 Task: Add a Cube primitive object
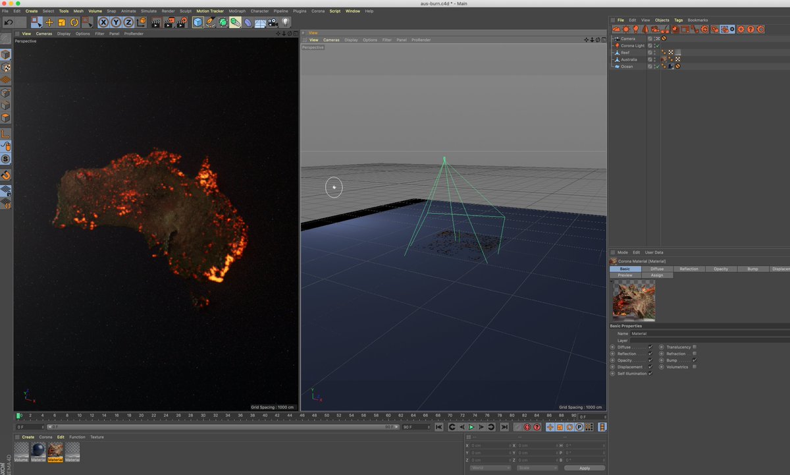(198, 22)
